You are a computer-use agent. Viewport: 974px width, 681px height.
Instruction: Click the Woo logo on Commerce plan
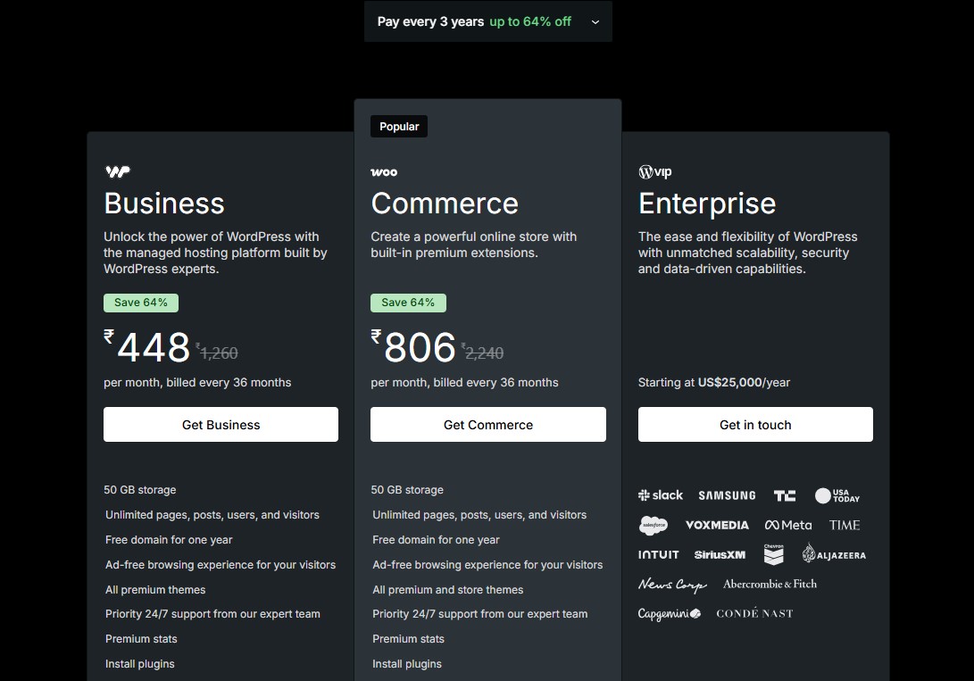click(384, 171)
